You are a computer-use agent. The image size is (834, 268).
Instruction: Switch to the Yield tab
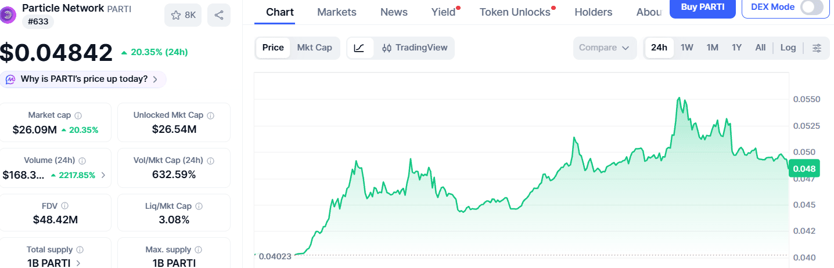[444, 12]
